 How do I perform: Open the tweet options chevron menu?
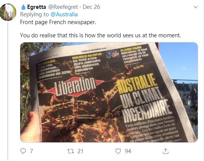(196, 7)
